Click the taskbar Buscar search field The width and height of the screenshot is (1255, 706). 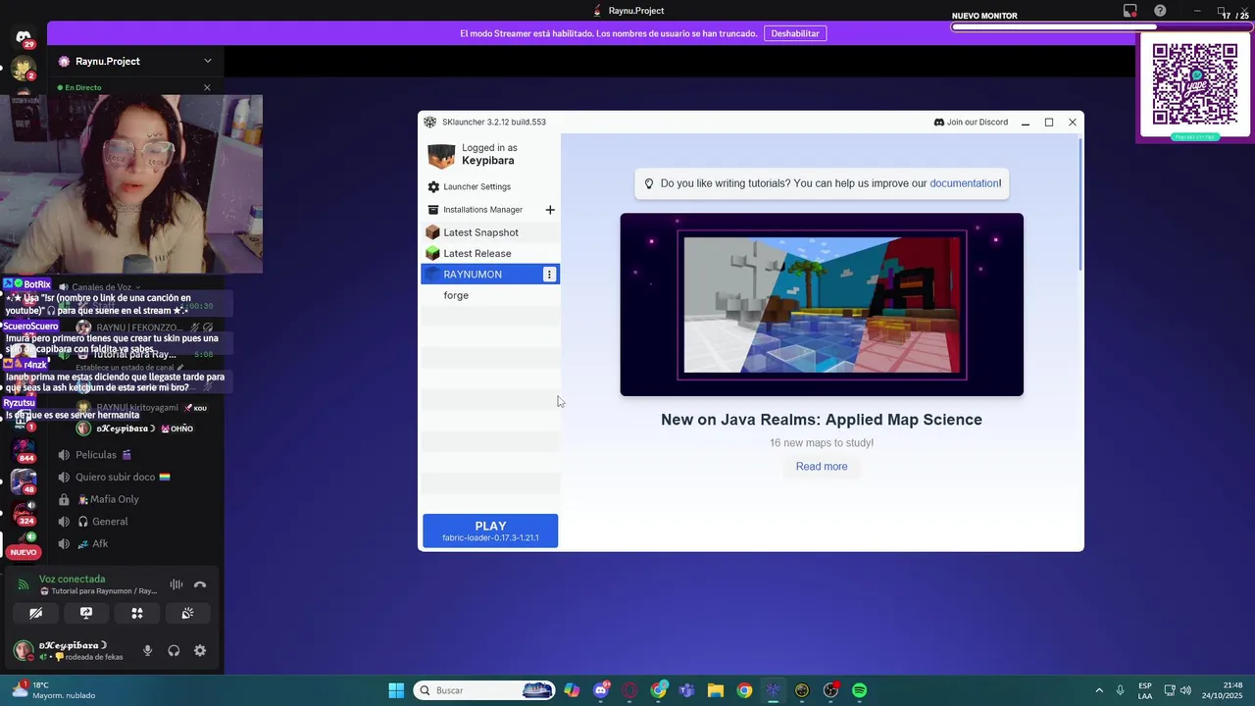coord(484,690)
